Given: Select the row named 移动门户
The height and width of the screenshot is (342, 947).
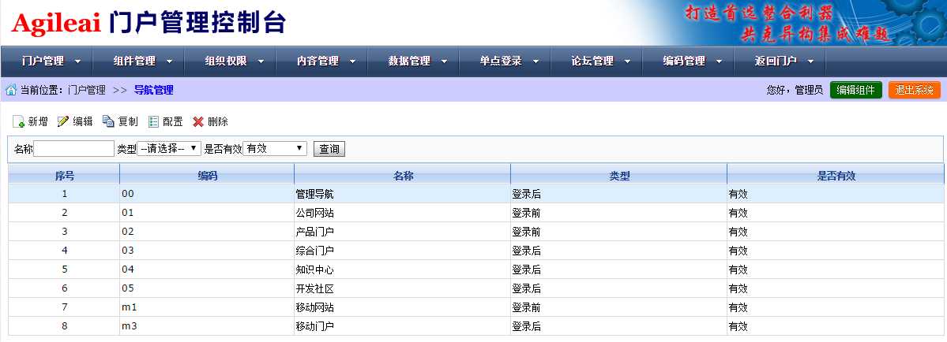Looking at the screenshot, I should coord(476,326).
